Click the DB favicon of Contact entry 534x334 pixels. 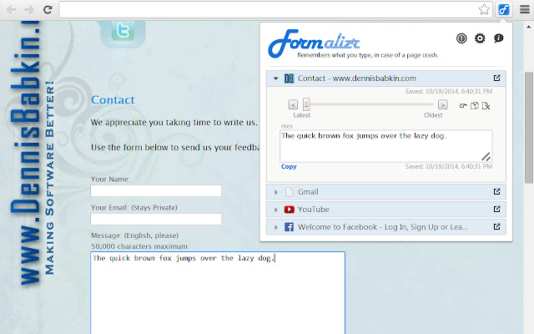click(x=289, y=78)
